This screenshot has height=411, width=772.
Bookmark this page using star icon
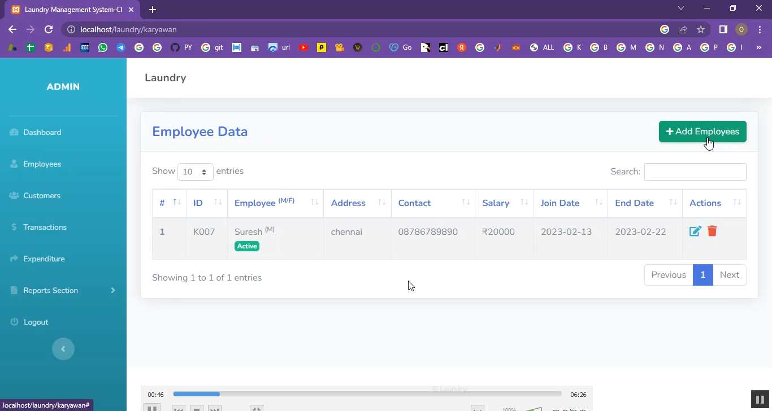tap(701, 29)
